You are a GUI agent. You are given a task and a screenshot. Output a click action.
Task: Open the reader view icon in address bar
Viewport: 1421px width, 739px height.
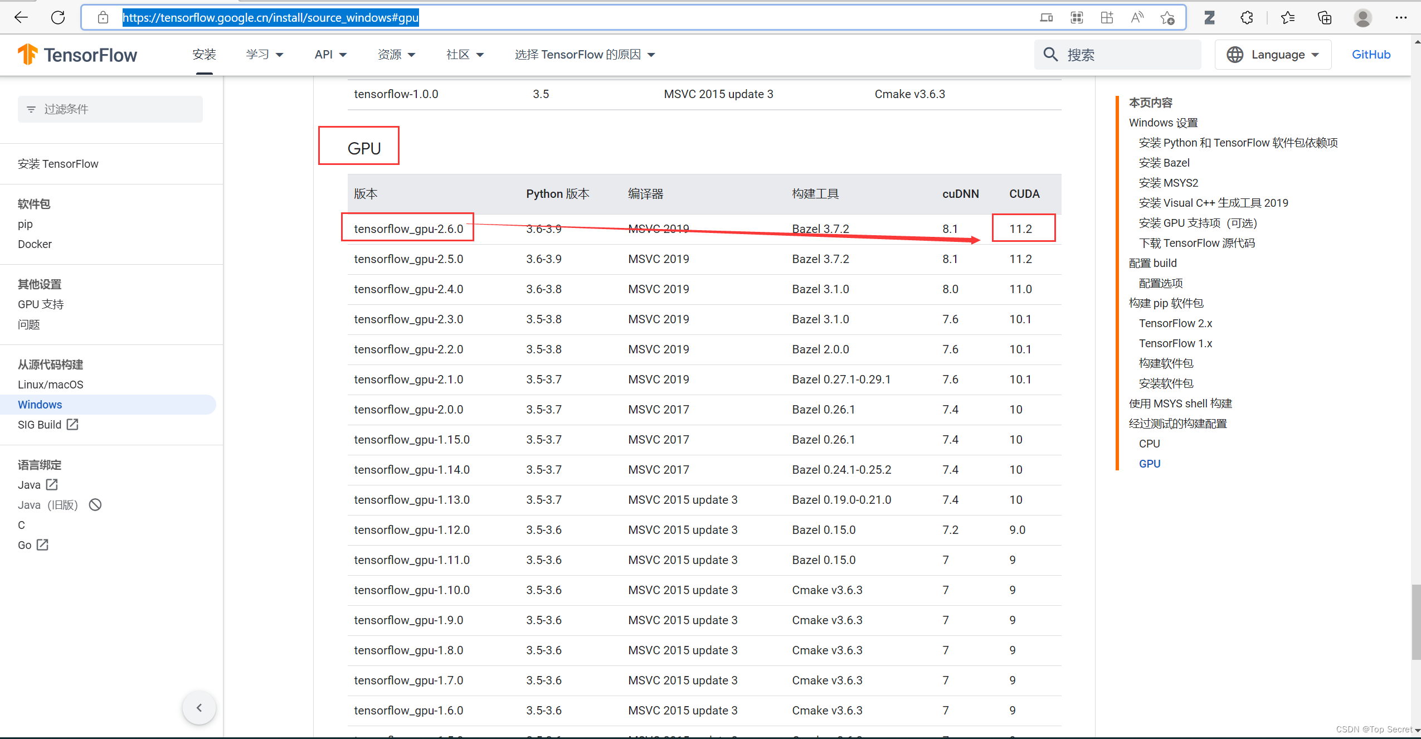click(1046, 18)
